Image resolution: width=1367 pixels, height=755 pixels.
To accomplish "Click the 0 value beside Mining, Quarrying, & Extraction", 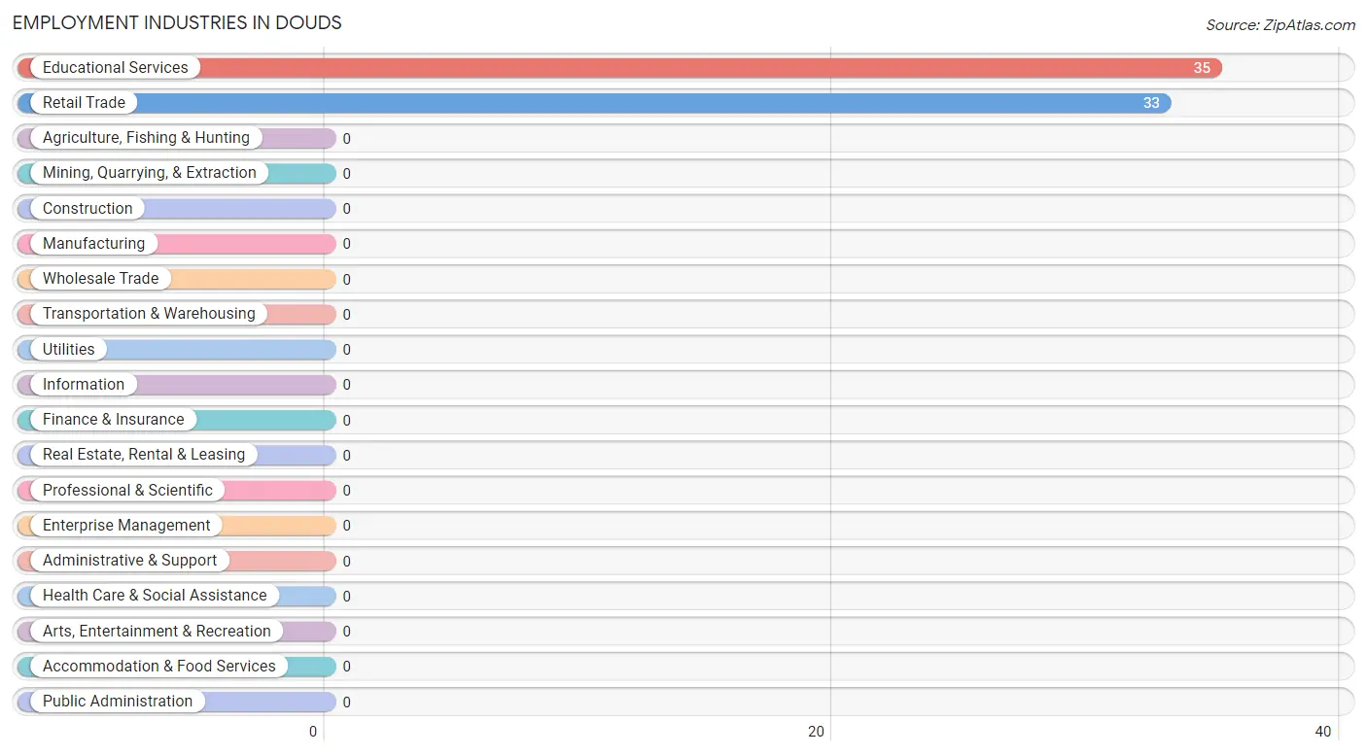I will (x=346, y=174).
